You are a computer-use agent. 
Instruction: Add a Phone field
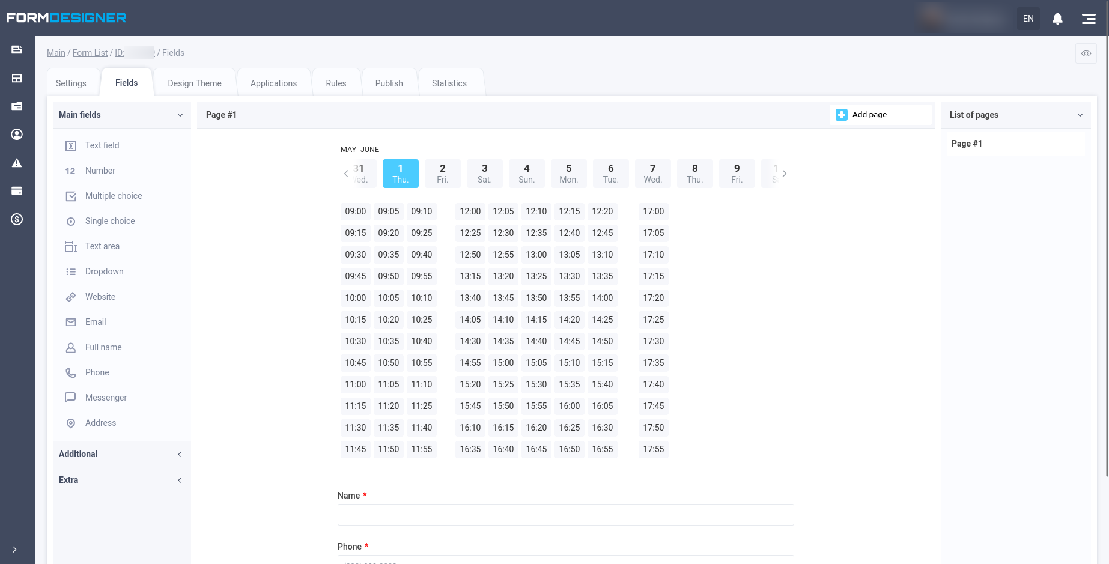click(122, 372)
